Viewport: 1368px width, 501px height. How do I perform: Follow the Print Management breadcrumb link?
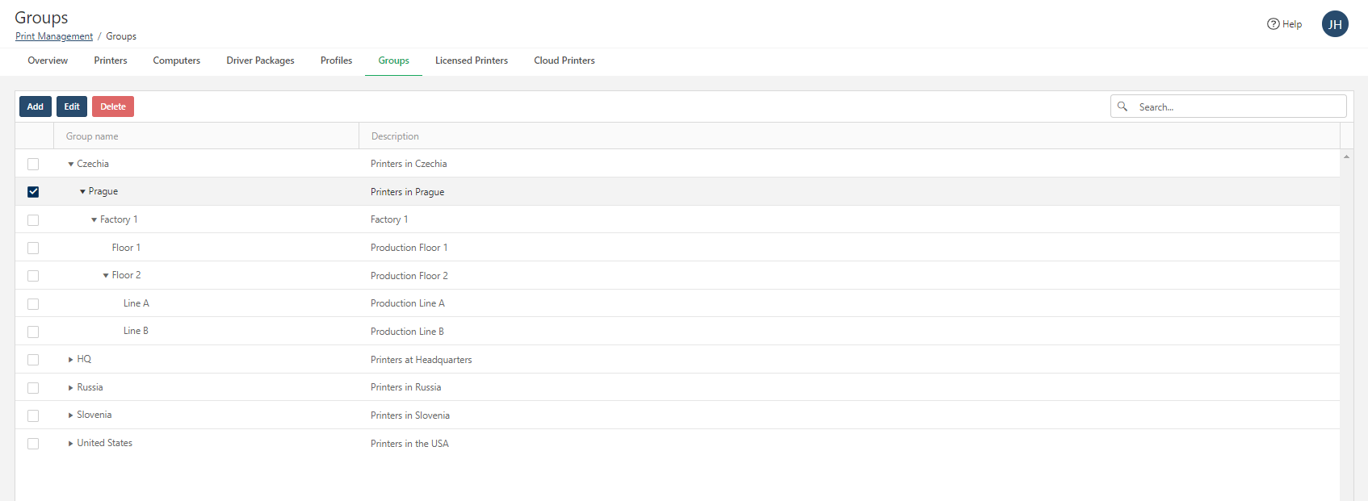(x=54, y=36)
